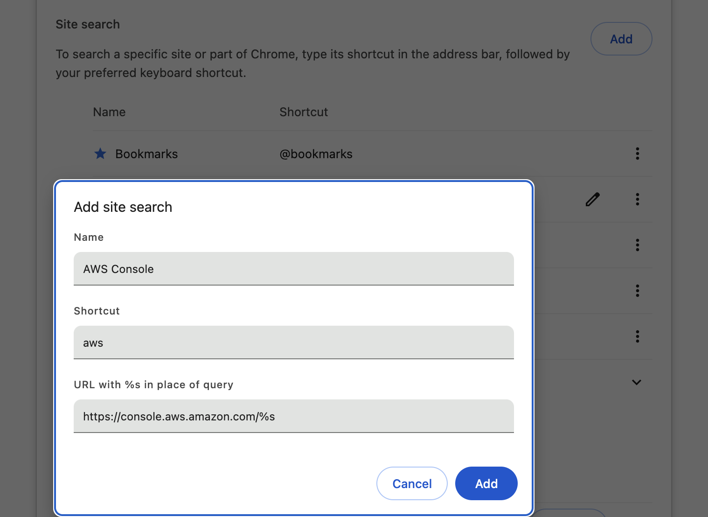Image resolution: width=708 pixels, height=517 pixels.
Task: Expand the collapsed section via the down chevron
Action: (637, 382)
